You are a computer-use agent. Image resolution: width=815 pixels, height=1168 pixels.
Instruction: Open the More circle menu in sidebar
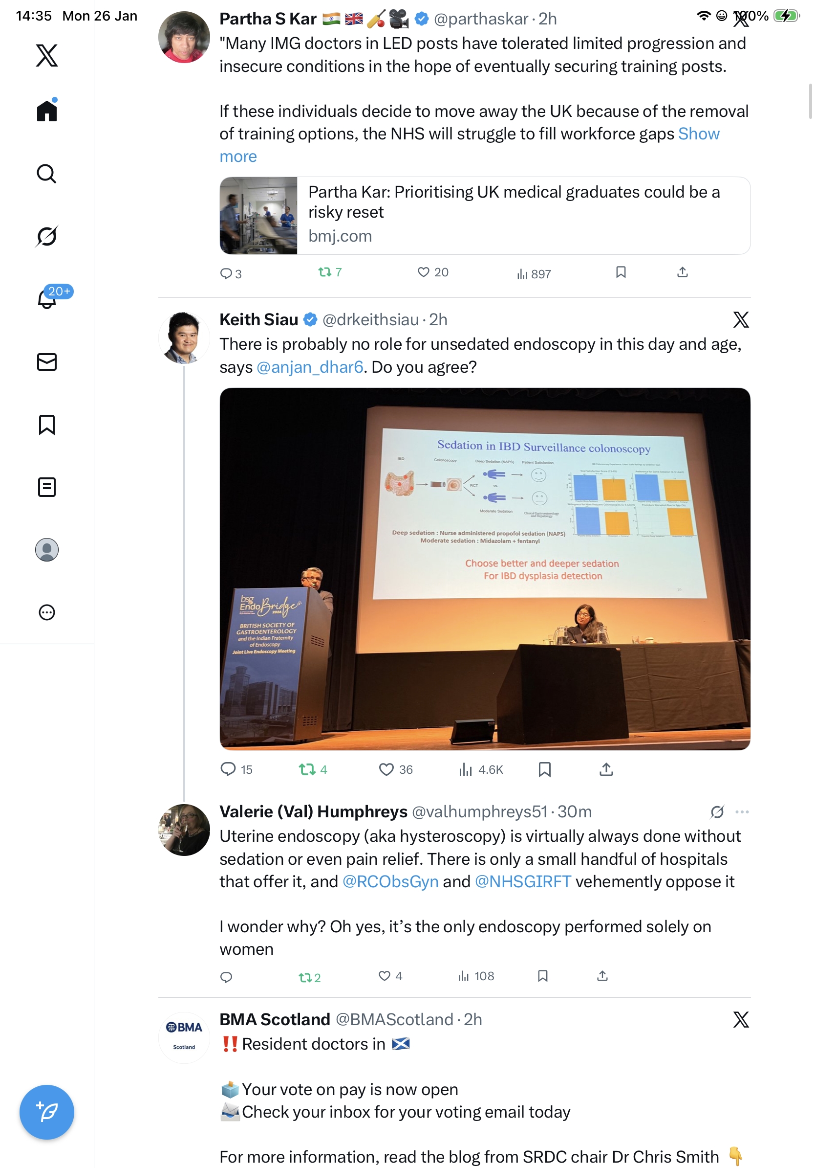[x=47, y=612]
